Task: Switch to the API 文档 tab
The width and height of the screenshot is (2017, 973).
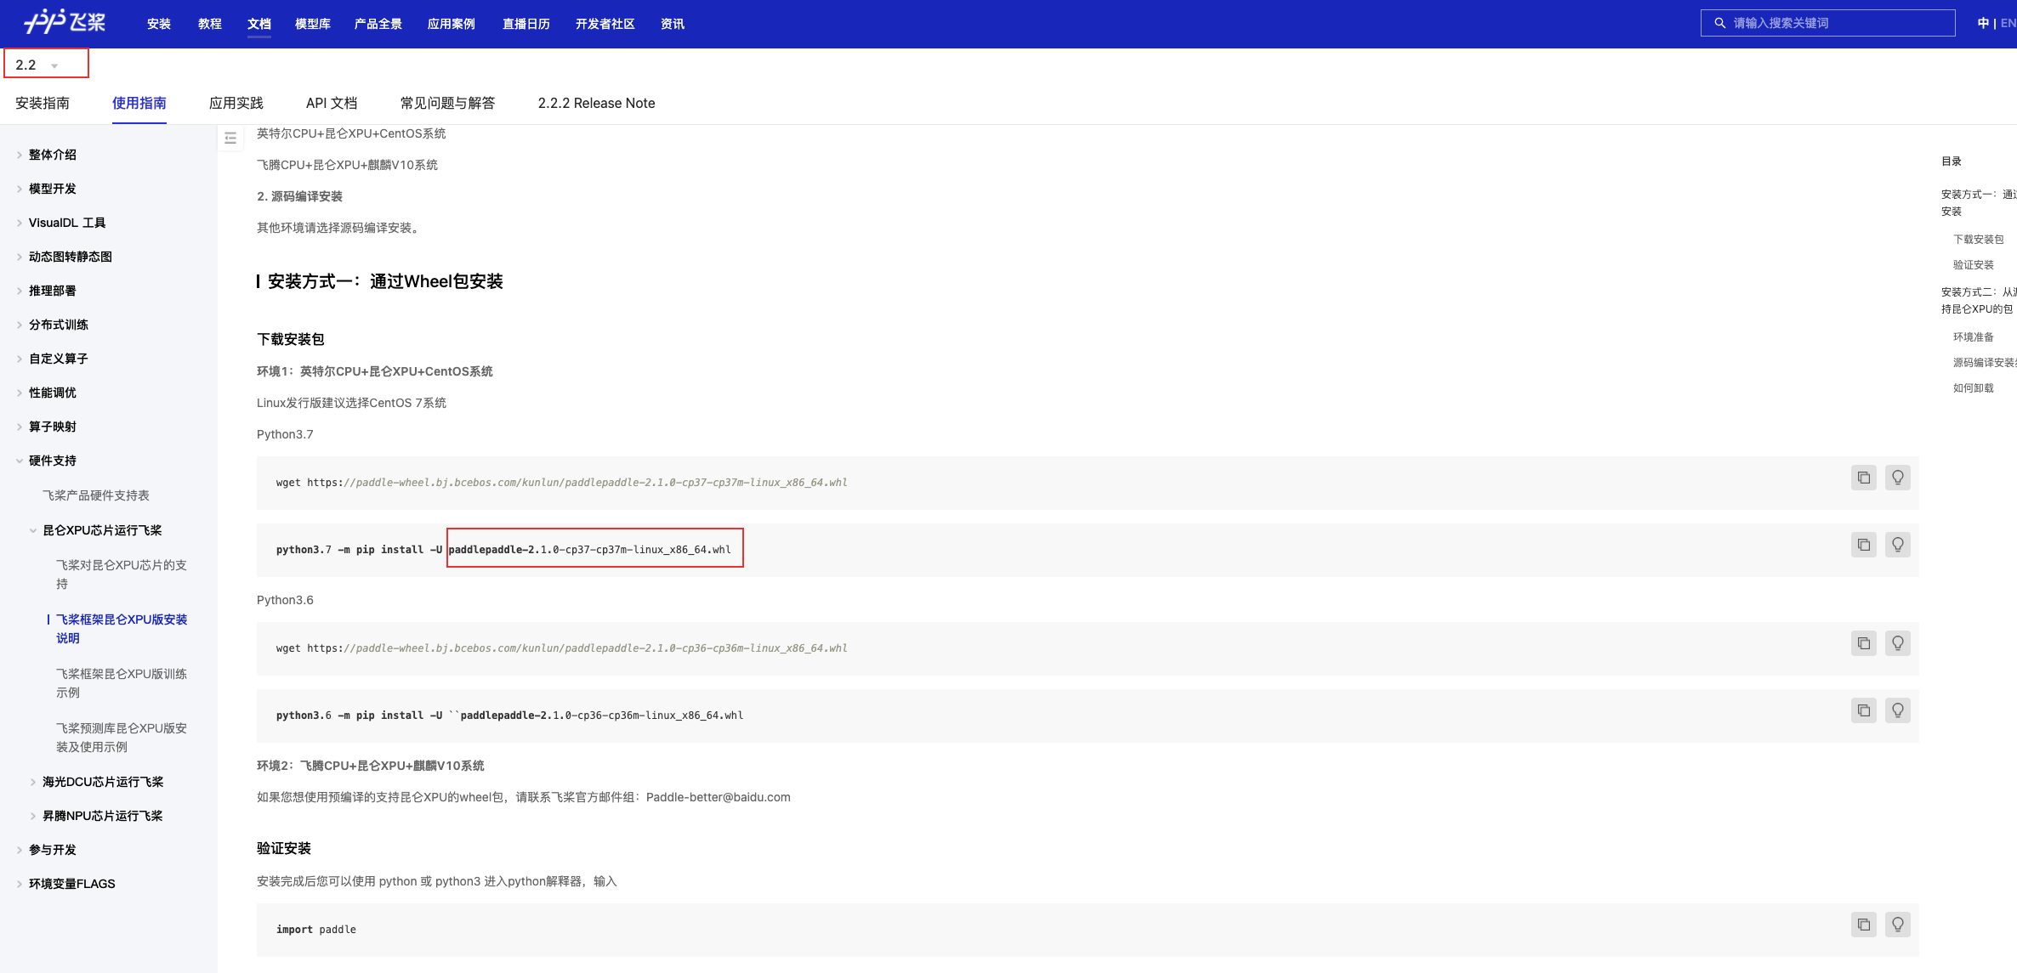Action: coord(332,103)
